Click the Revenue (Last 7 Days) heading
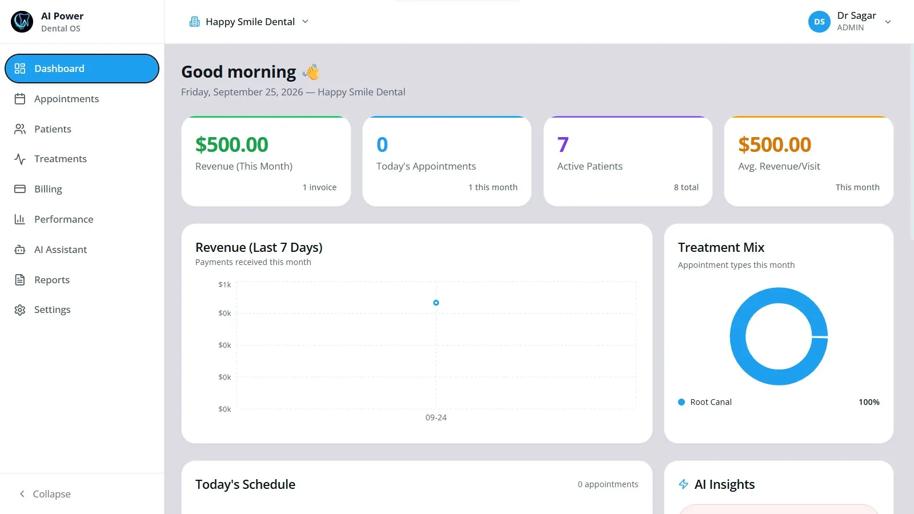914x514 pixels. 259,247
